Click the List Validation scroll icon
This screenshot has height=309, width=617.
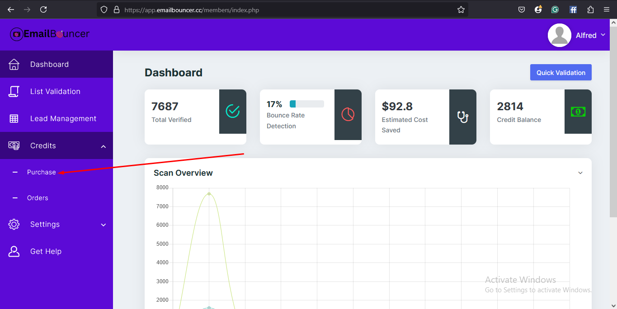[x=14, y=91]
